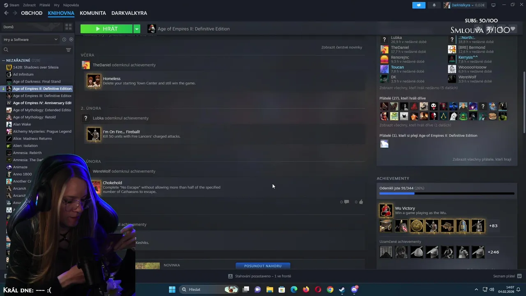Viewport: 526px width, 296px height.
Task: Click the Steam taskbar icon
Action: click(342, 289)
